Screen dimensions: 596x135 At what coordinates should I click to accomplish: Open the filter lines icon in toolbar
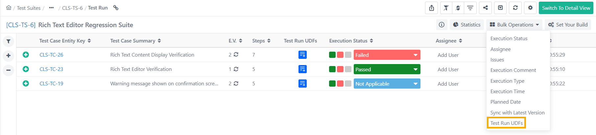click(470, 8)
